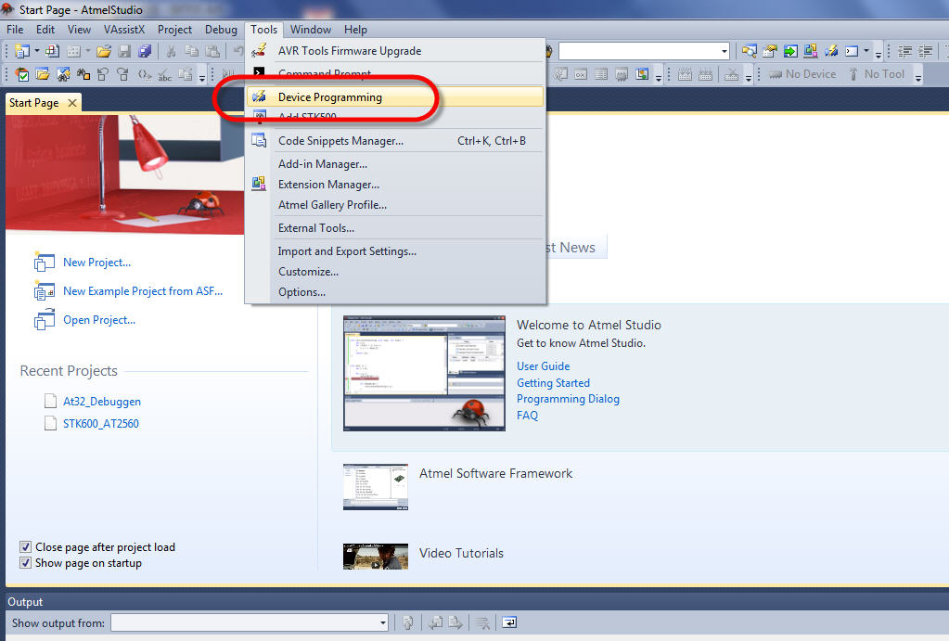The height and width of the screenshot is (641, 949).
Task: Open recent project STK600_AT2560
Action: [x=101, y=424]
